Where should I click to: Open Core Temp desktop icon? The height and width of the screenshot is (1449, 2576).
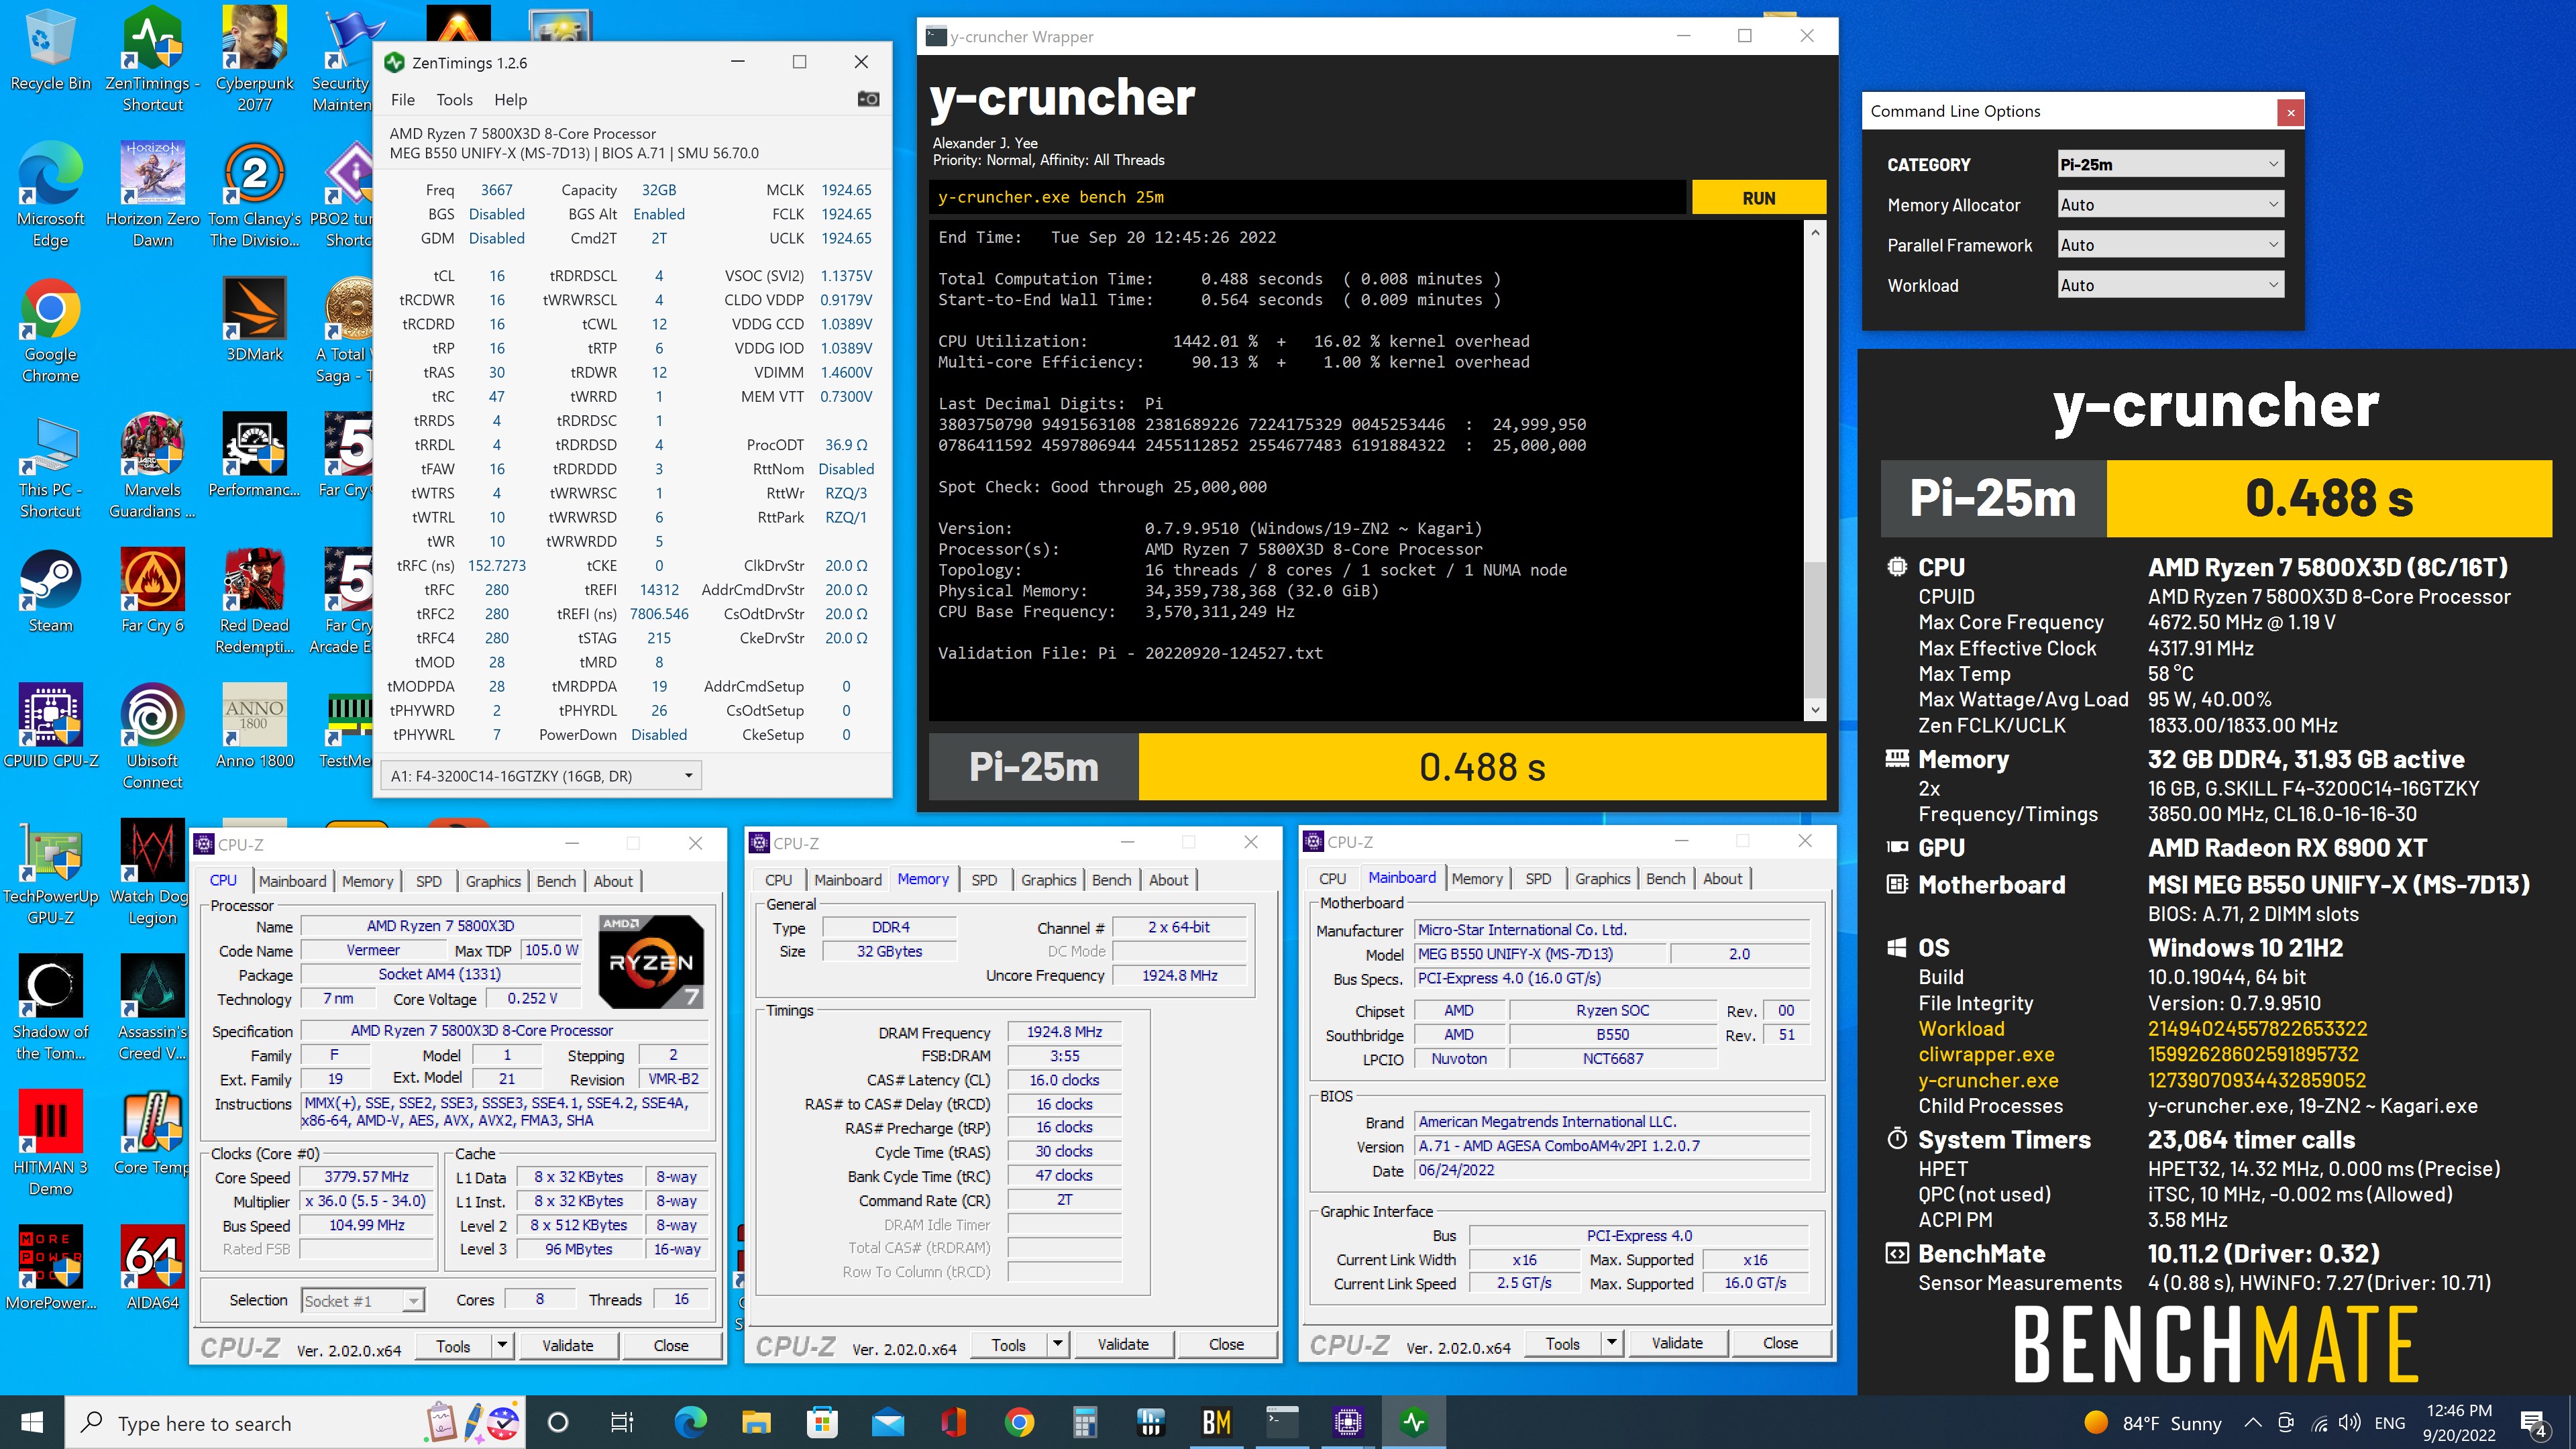tap(152, 1133)
